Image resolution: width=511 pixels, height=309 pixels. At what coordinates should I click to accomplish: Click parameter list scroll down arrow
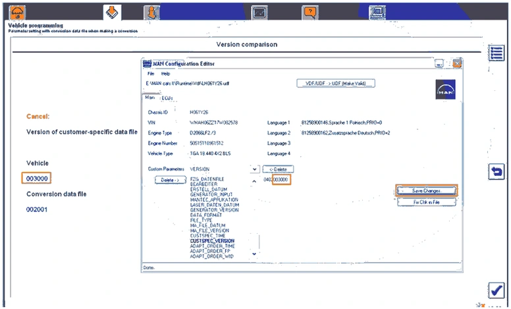tap(254, 254)
